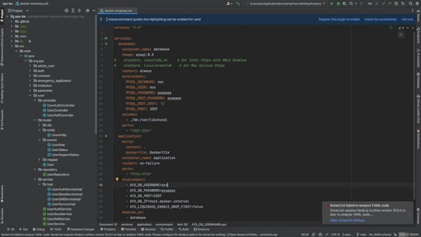Go to previous highlighted problem arrow

pos(407,28)
